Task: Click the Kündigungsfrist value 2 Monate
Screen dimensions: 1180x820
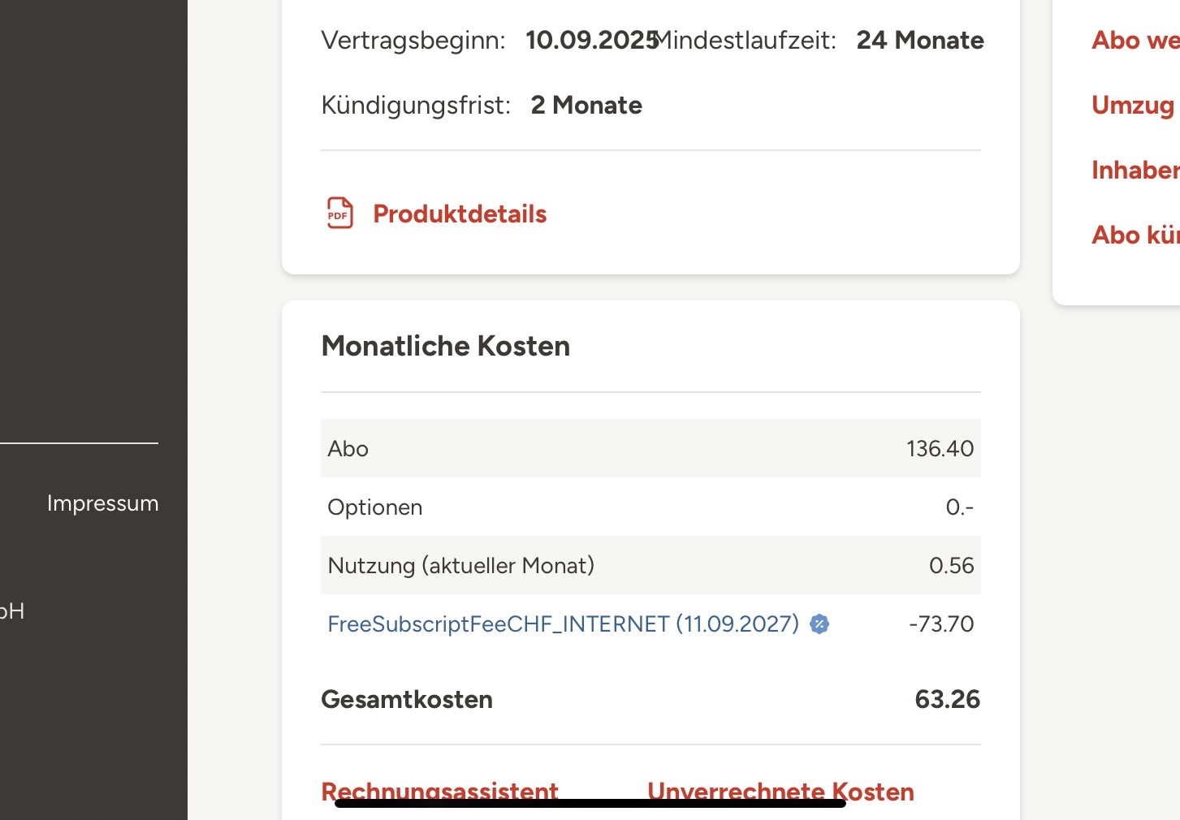Action: click(x=586, y=106)
